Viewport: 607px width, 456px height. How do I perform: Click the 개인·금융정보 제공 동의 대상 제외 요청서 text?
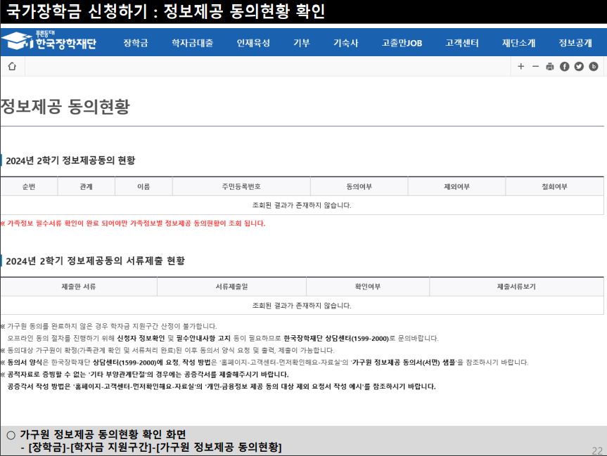pyautogui.click(x=286, y=386)
